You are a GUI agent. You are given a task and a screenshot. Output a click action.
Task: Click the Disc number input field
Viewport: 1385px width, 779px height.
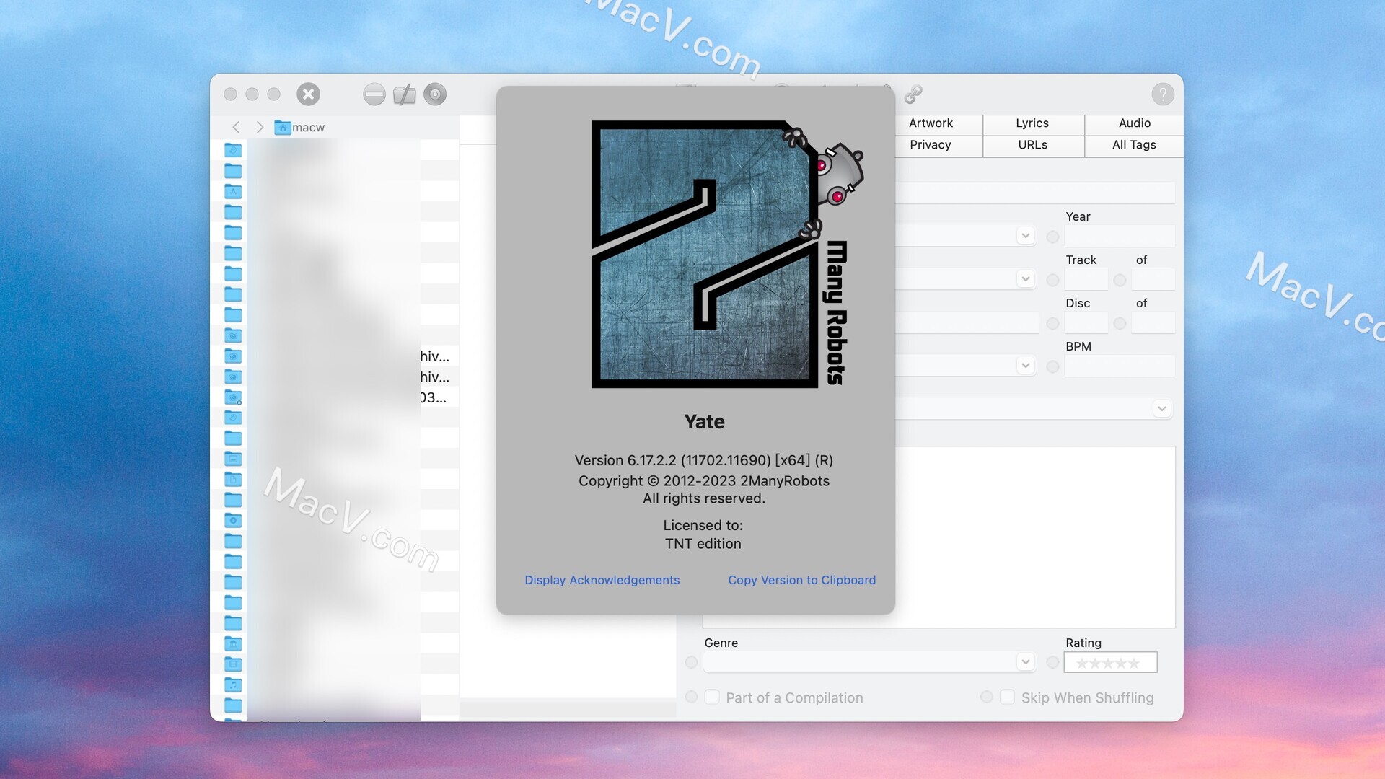pyautogui.click(x=1086, y=322)
